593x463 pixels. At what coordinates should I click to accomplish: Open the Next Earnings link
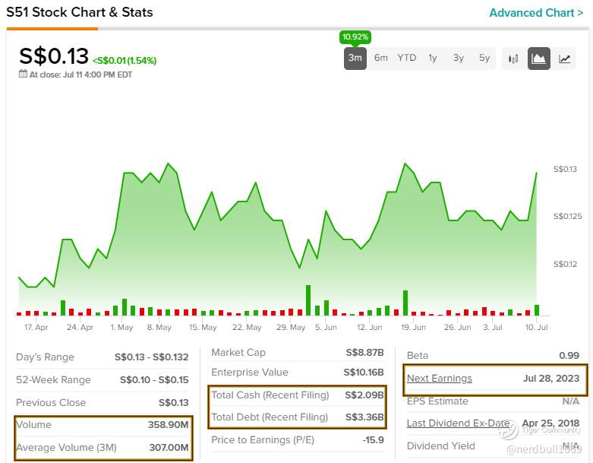coord(440,379)
